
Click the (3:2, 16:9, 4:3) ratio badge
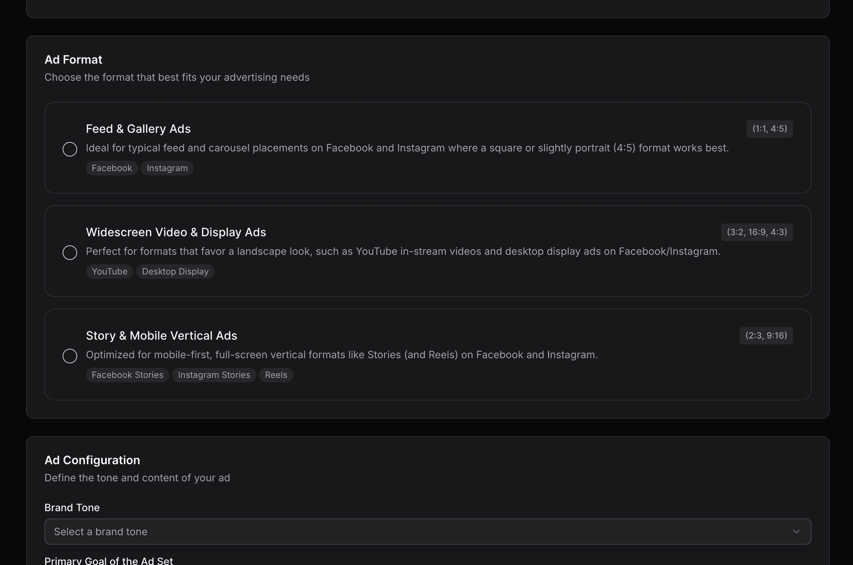tap(757, 232)
